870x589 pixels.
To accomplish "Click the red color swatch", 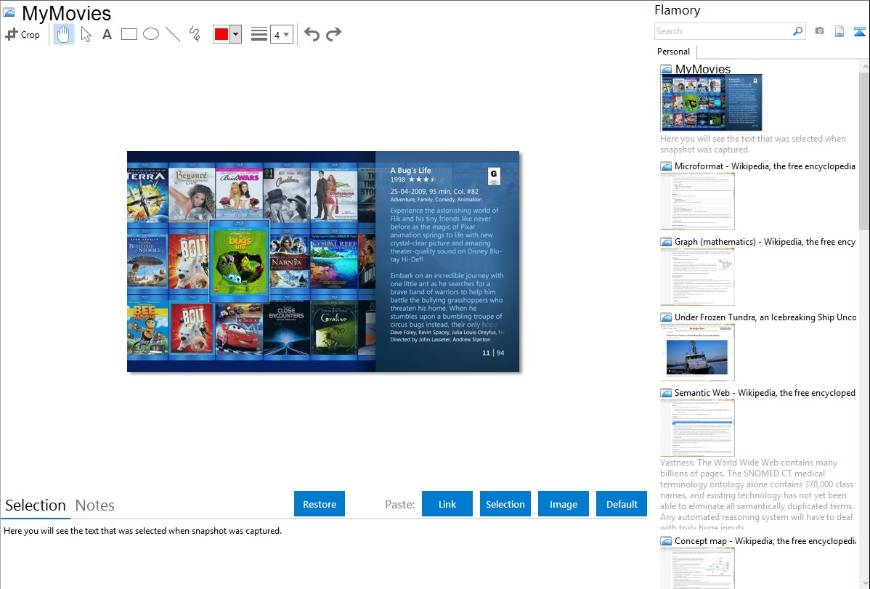I will pos(221,34).
